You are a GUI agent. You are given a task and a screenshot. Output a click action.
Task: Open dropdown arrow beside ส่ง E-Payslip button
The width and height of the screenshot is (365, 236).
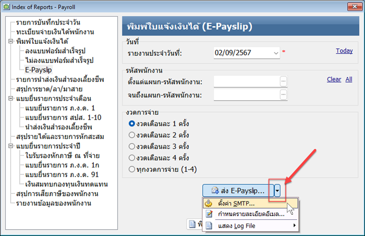click(277, 191)
